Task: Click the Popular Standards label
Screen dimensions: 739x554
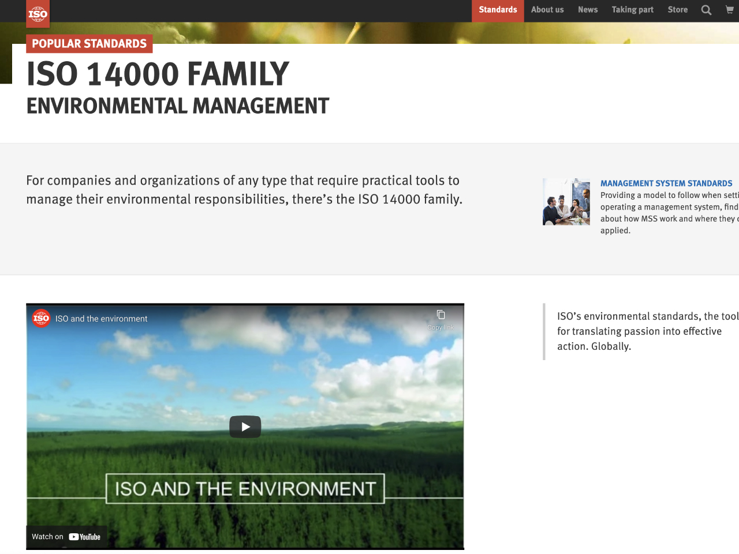Action: point(89,44)
